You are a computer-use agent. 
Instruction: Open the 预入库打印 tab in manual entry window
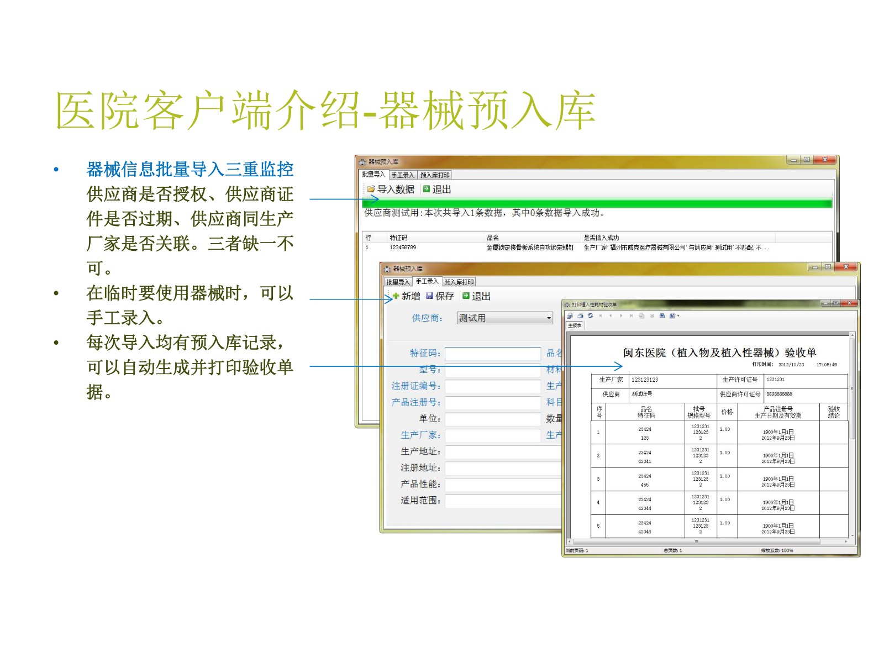pos(459,282)
